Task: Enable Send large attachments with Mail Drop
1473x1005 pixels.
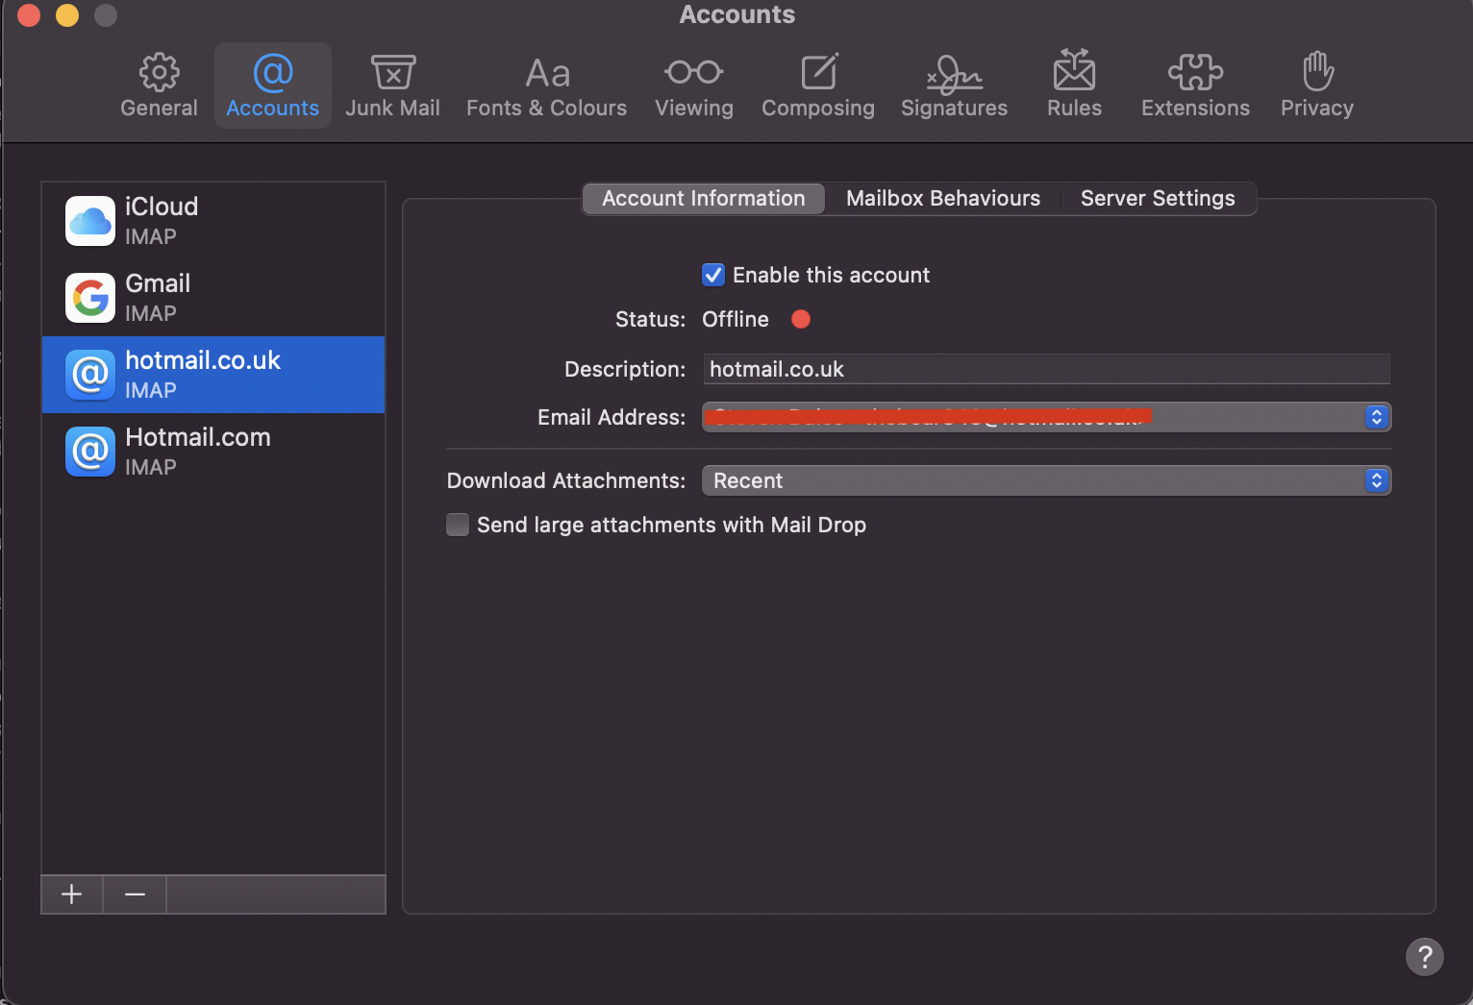Action: tap(458, 525)
